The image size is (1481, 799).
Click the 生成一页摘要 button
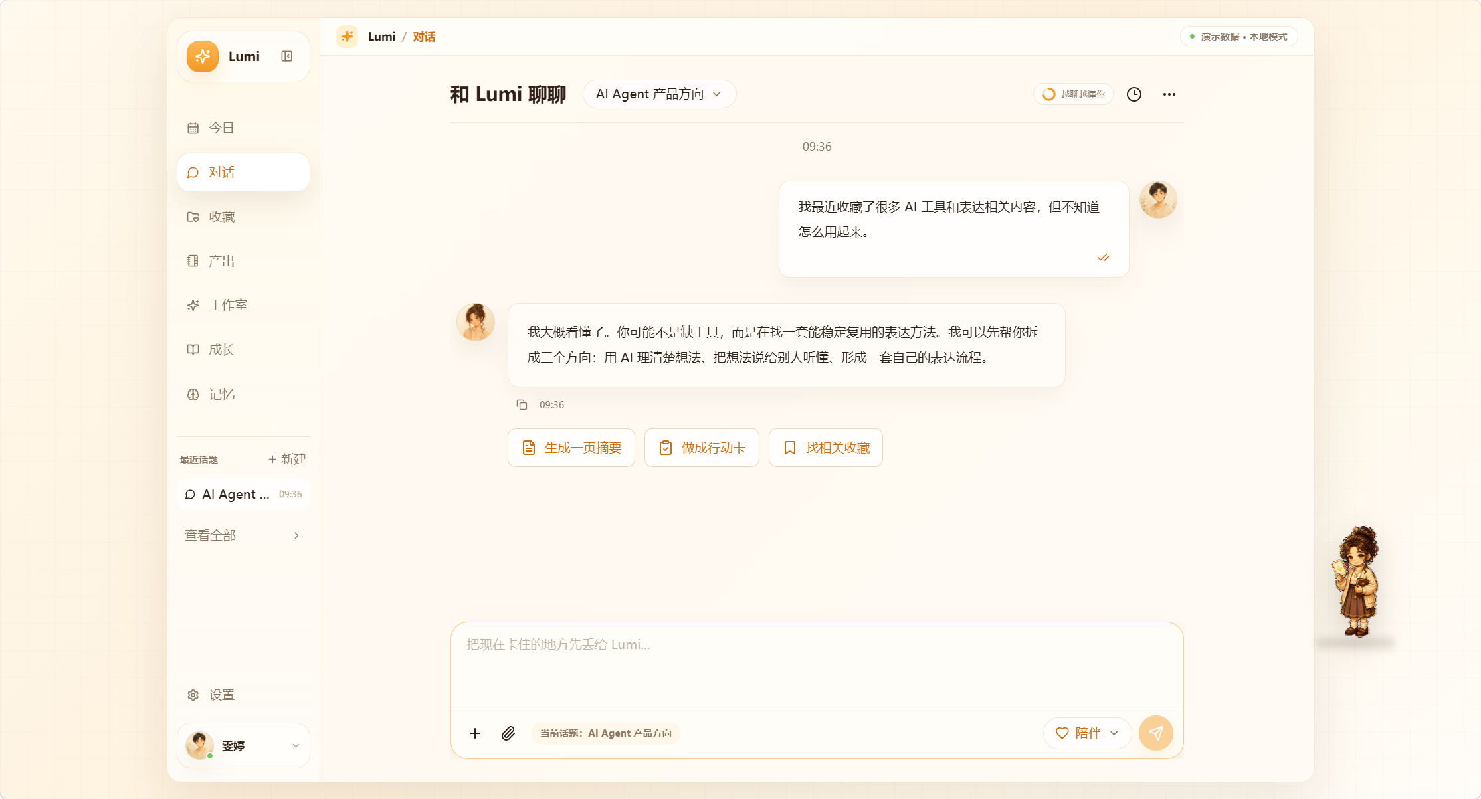pos(571,448)
